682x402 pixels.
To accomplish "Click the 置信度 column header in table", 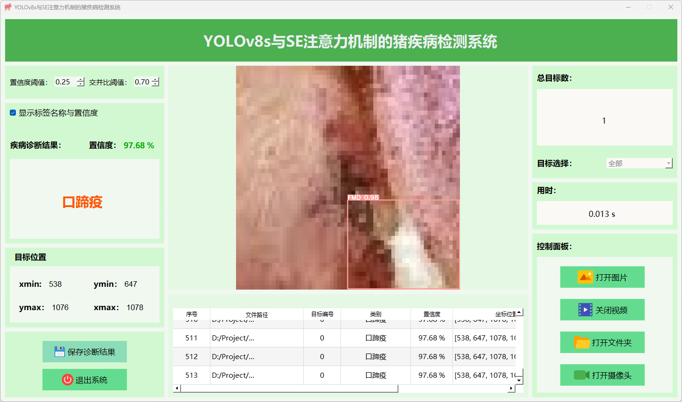I will [432, 314].
